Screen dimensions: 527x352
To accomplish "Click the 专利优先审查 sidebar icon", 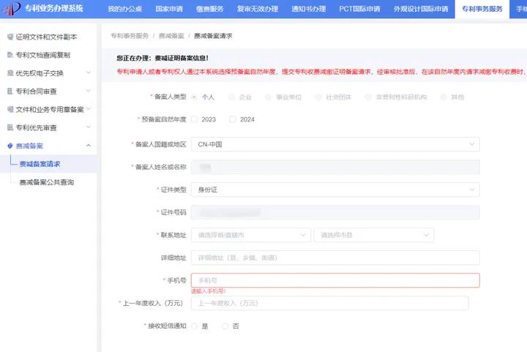I will (x=10, y=127).
